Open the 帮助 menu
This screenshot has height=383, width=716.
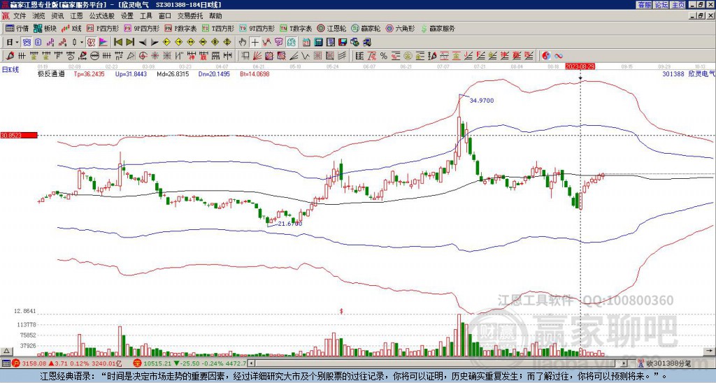[x=215, y=16]
